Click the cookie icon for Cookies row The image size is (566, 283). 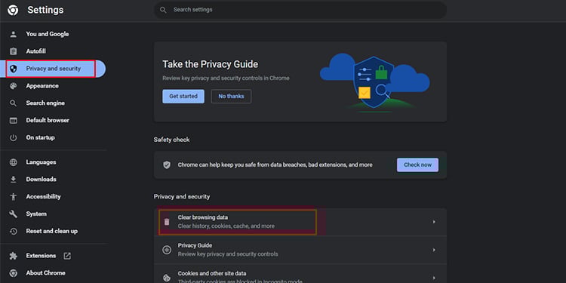(167, 278)
